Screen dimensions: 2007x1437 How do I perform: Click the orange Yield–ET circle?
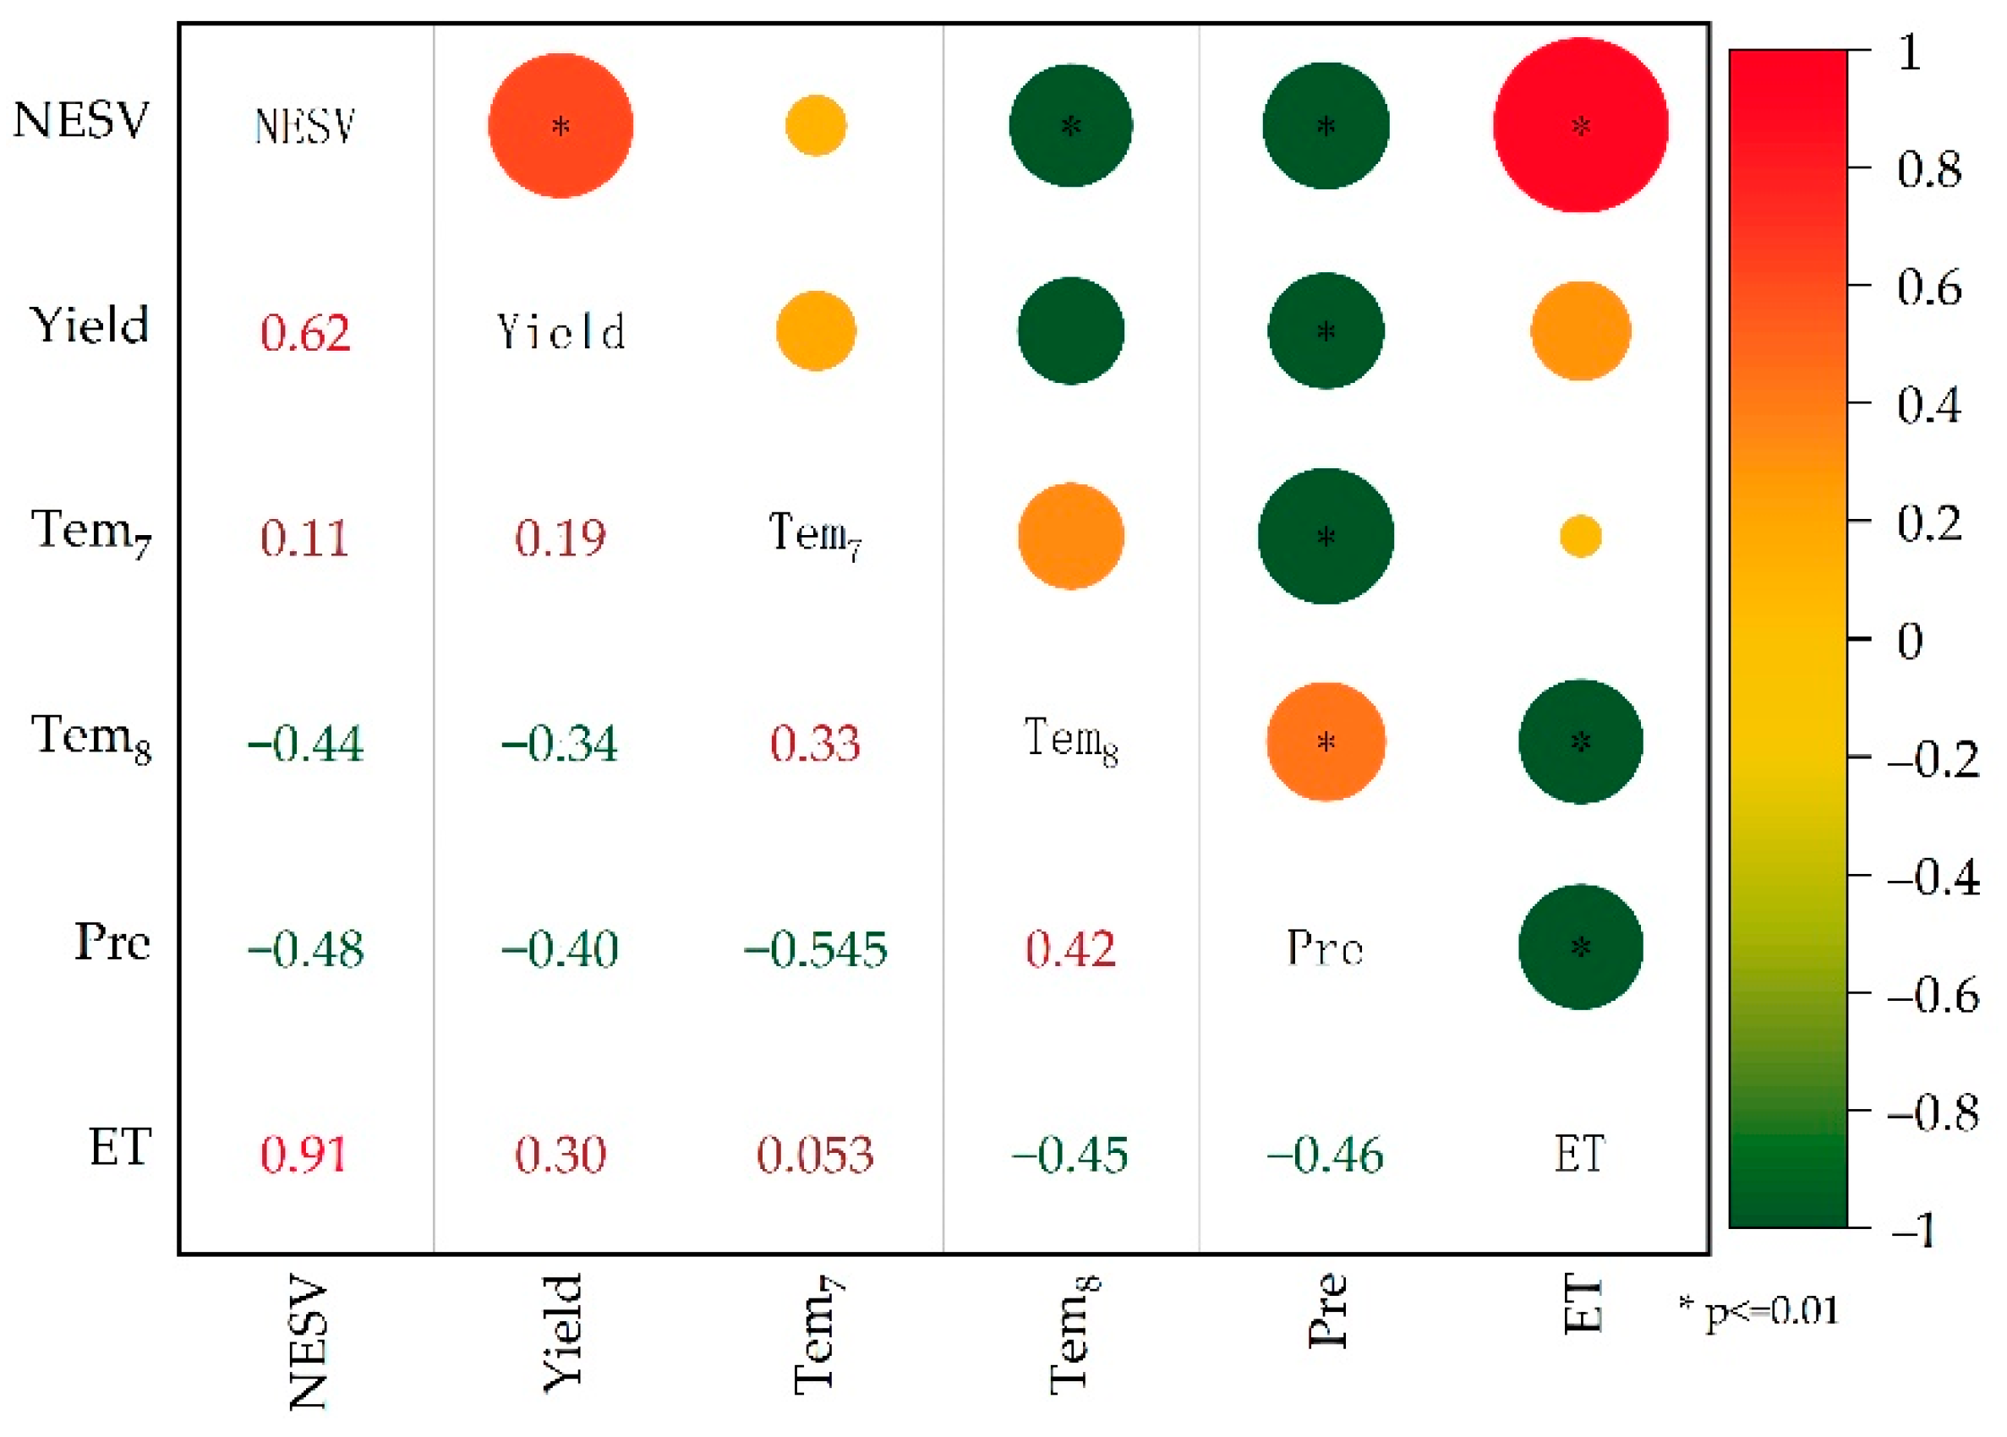(1580, 331)
